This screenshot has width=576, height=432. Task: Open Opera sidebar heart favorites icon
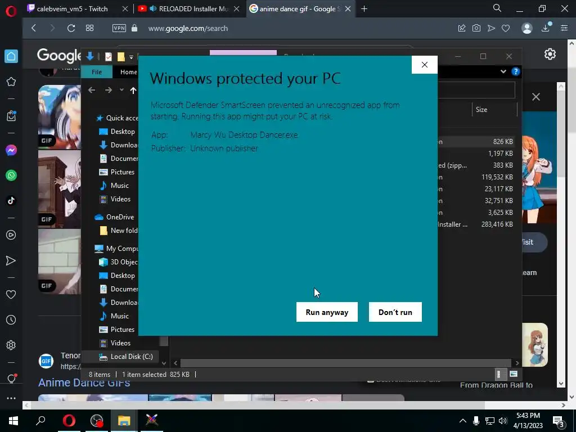[x=11, y=294]
